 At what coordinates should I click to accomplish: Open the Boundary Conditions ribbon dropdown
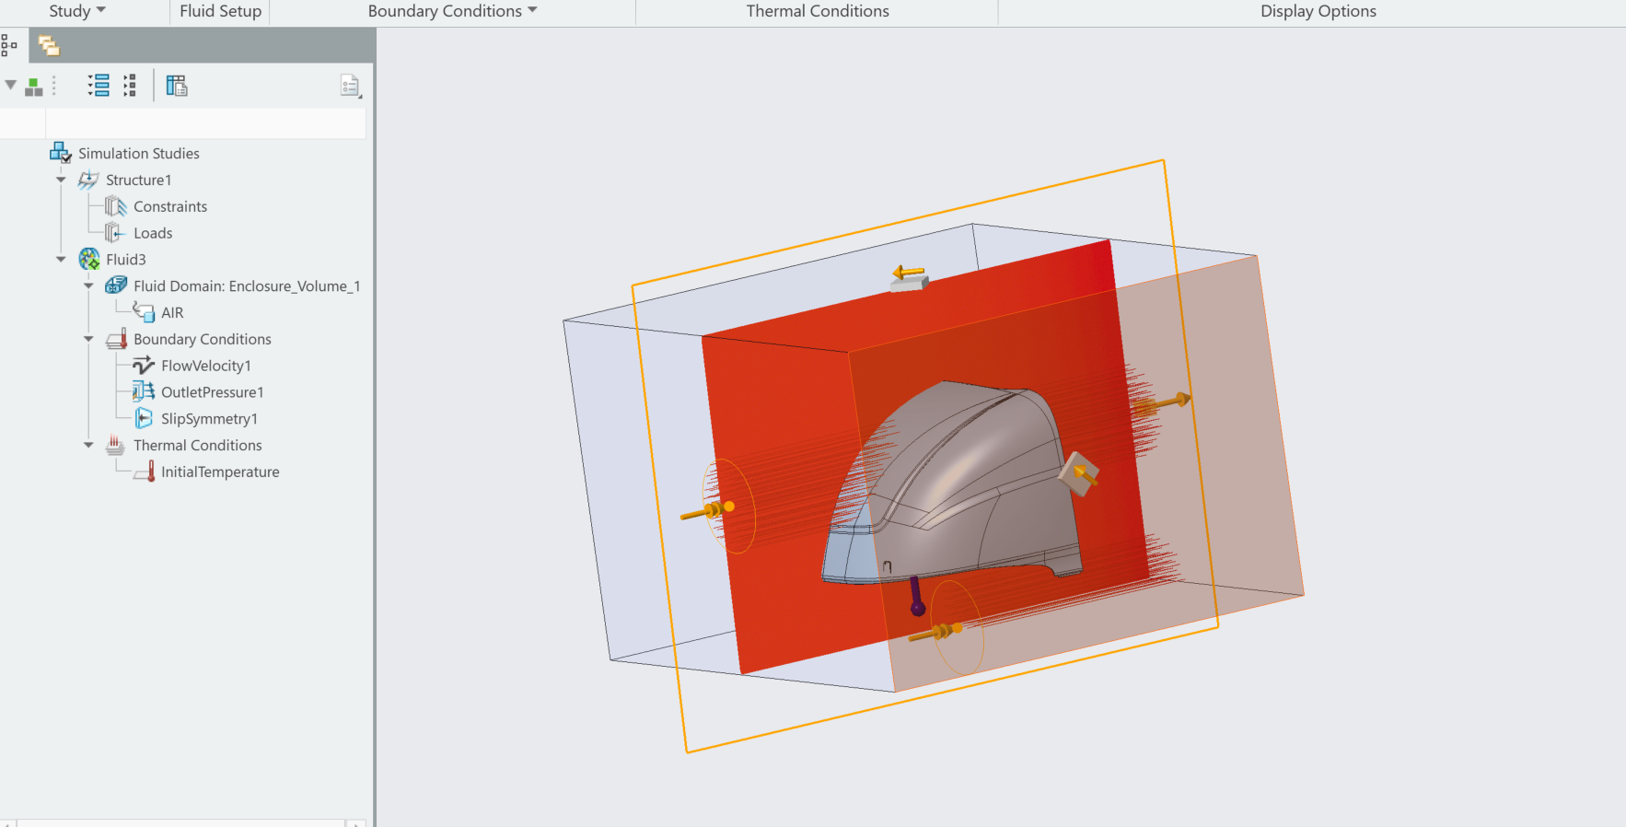(x=451, y=11)
